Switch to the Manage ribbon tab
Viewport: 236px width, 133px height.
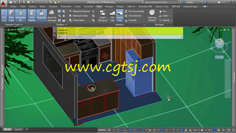coord(109,7)
